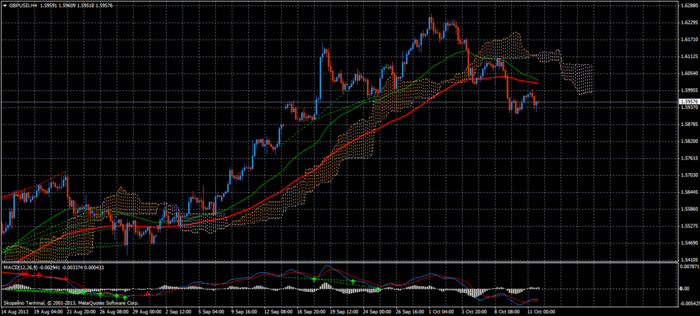Click the 0.00 level on MACD scale

point(683,288)
